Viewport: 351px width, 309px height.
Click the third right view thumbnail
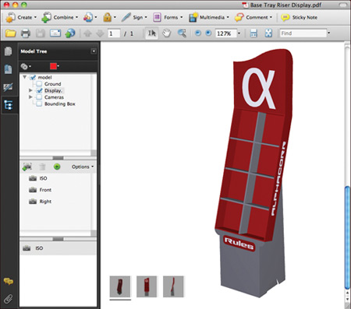(173, 286)
